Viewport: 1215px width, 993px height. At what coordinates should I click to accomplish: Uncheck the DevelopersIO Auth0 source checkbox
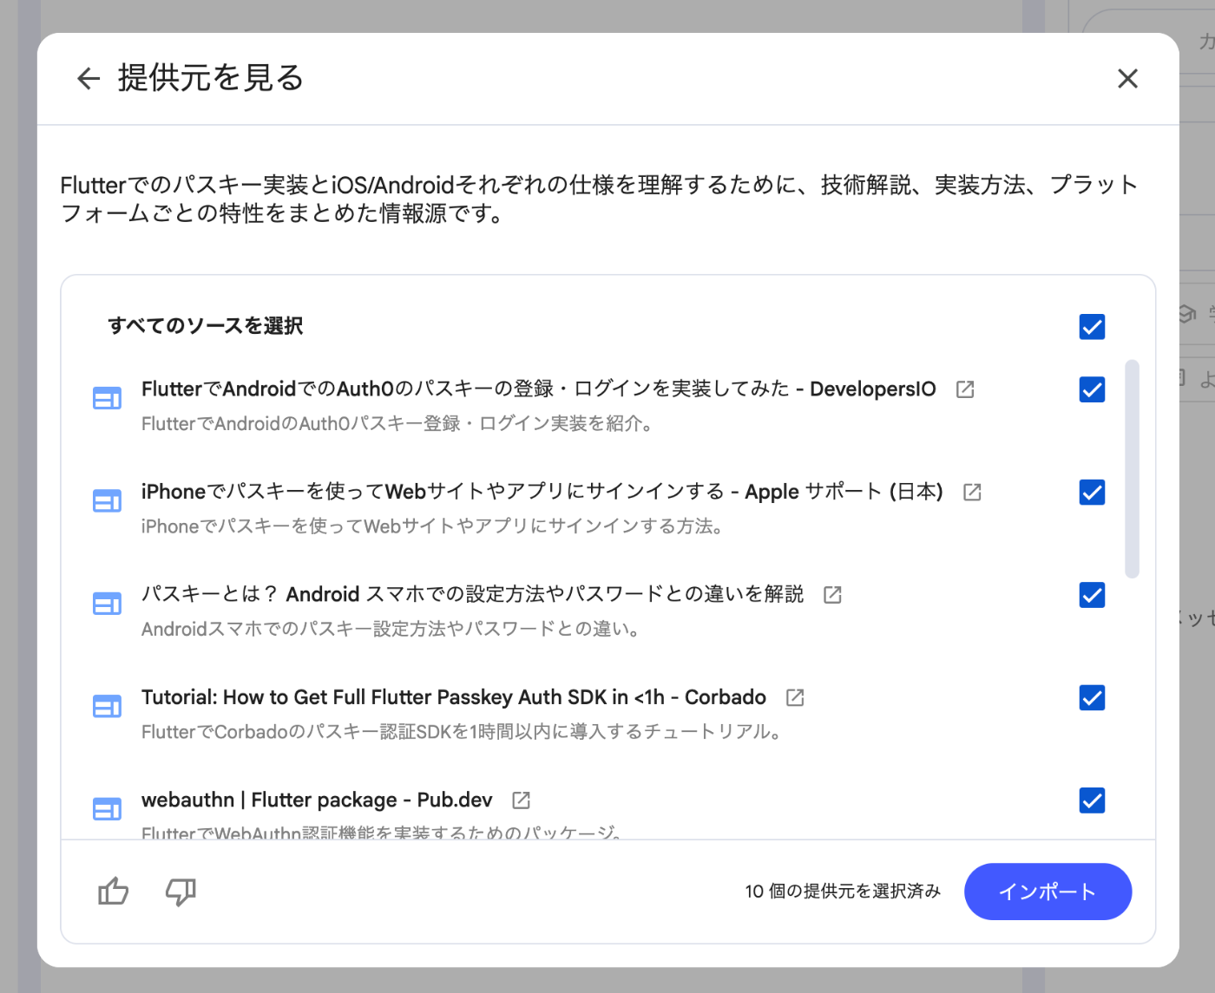(x=1092, y=389)
